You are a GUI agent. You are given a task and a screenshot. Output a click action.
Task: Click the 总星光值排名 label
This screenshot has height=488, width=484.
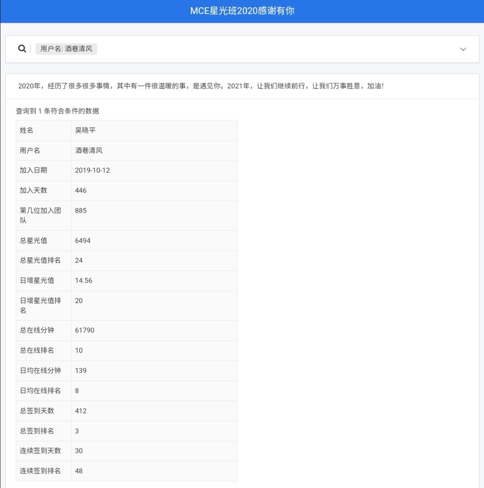pos(40,260)
